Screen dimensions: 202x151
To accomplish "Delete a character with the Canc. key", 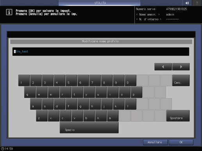I will (x=181, y=80).
